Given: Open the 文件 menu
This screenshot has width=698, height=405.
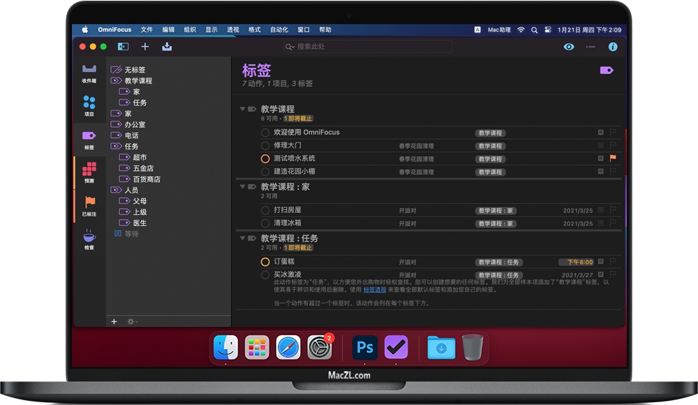Looking at the screenshot, I should [147, 30].
